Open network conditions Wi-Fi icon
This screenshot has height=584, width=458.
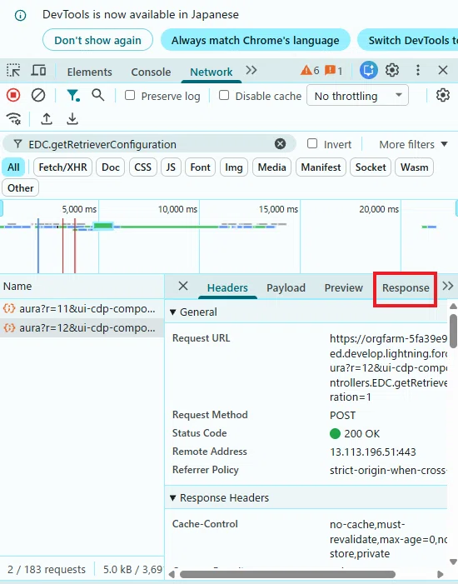(x=14, y=119)
